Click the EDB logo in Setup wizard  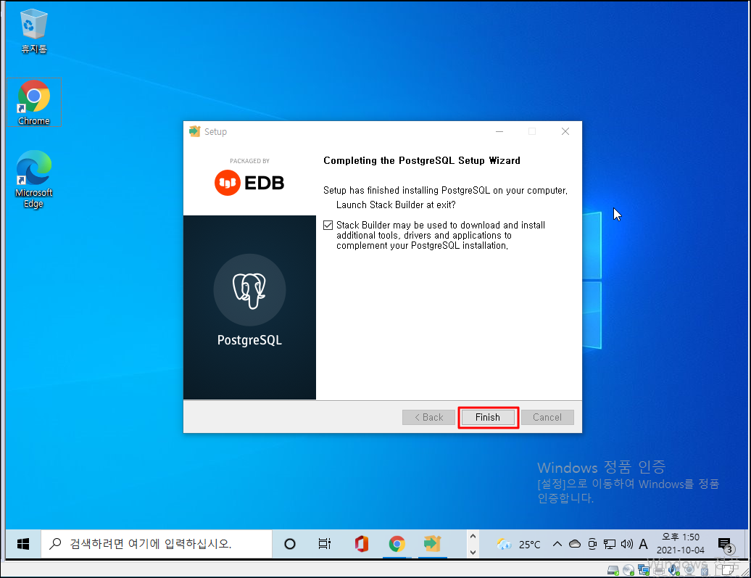[x=249, y=183]
